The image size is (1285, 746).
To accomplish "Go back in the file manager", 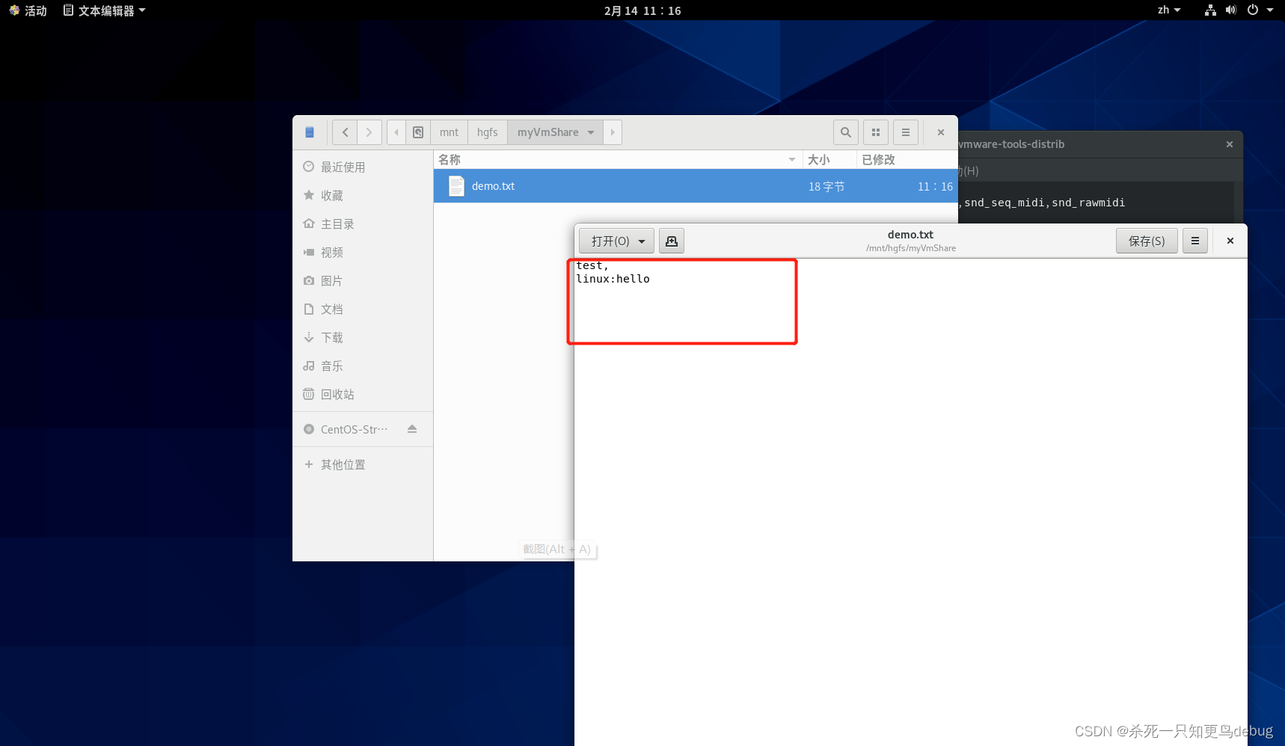I will pyautogui.click(x=345, y=132).
